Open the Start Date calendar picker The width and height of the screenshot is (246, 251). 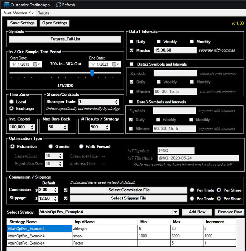(37, 65)
